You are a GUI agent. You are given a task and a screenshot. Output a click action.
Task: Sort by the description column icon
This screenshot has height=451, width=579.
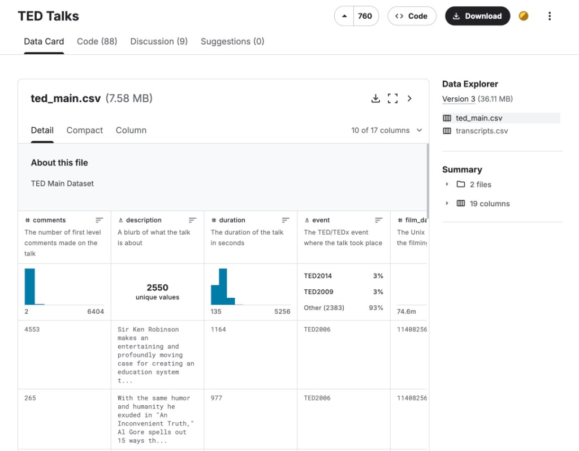(x=192, y=220)
